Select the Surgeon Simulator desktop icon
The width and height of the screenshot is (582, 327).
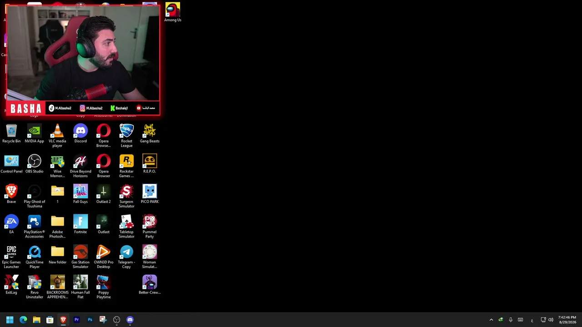click(x=126, y=196)
